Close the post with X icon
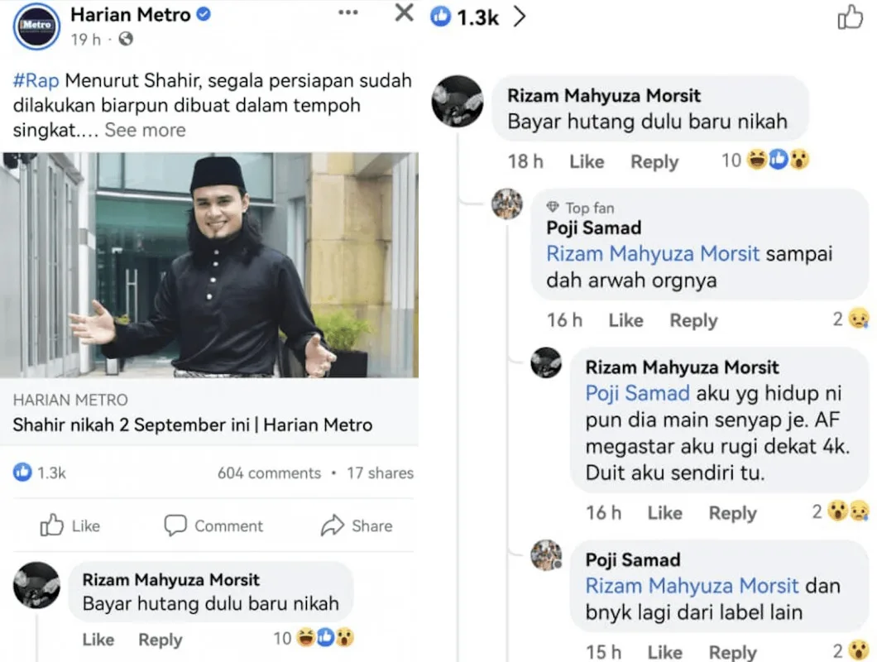Viewport: 877px width, 662px height. tap(404, 13)
